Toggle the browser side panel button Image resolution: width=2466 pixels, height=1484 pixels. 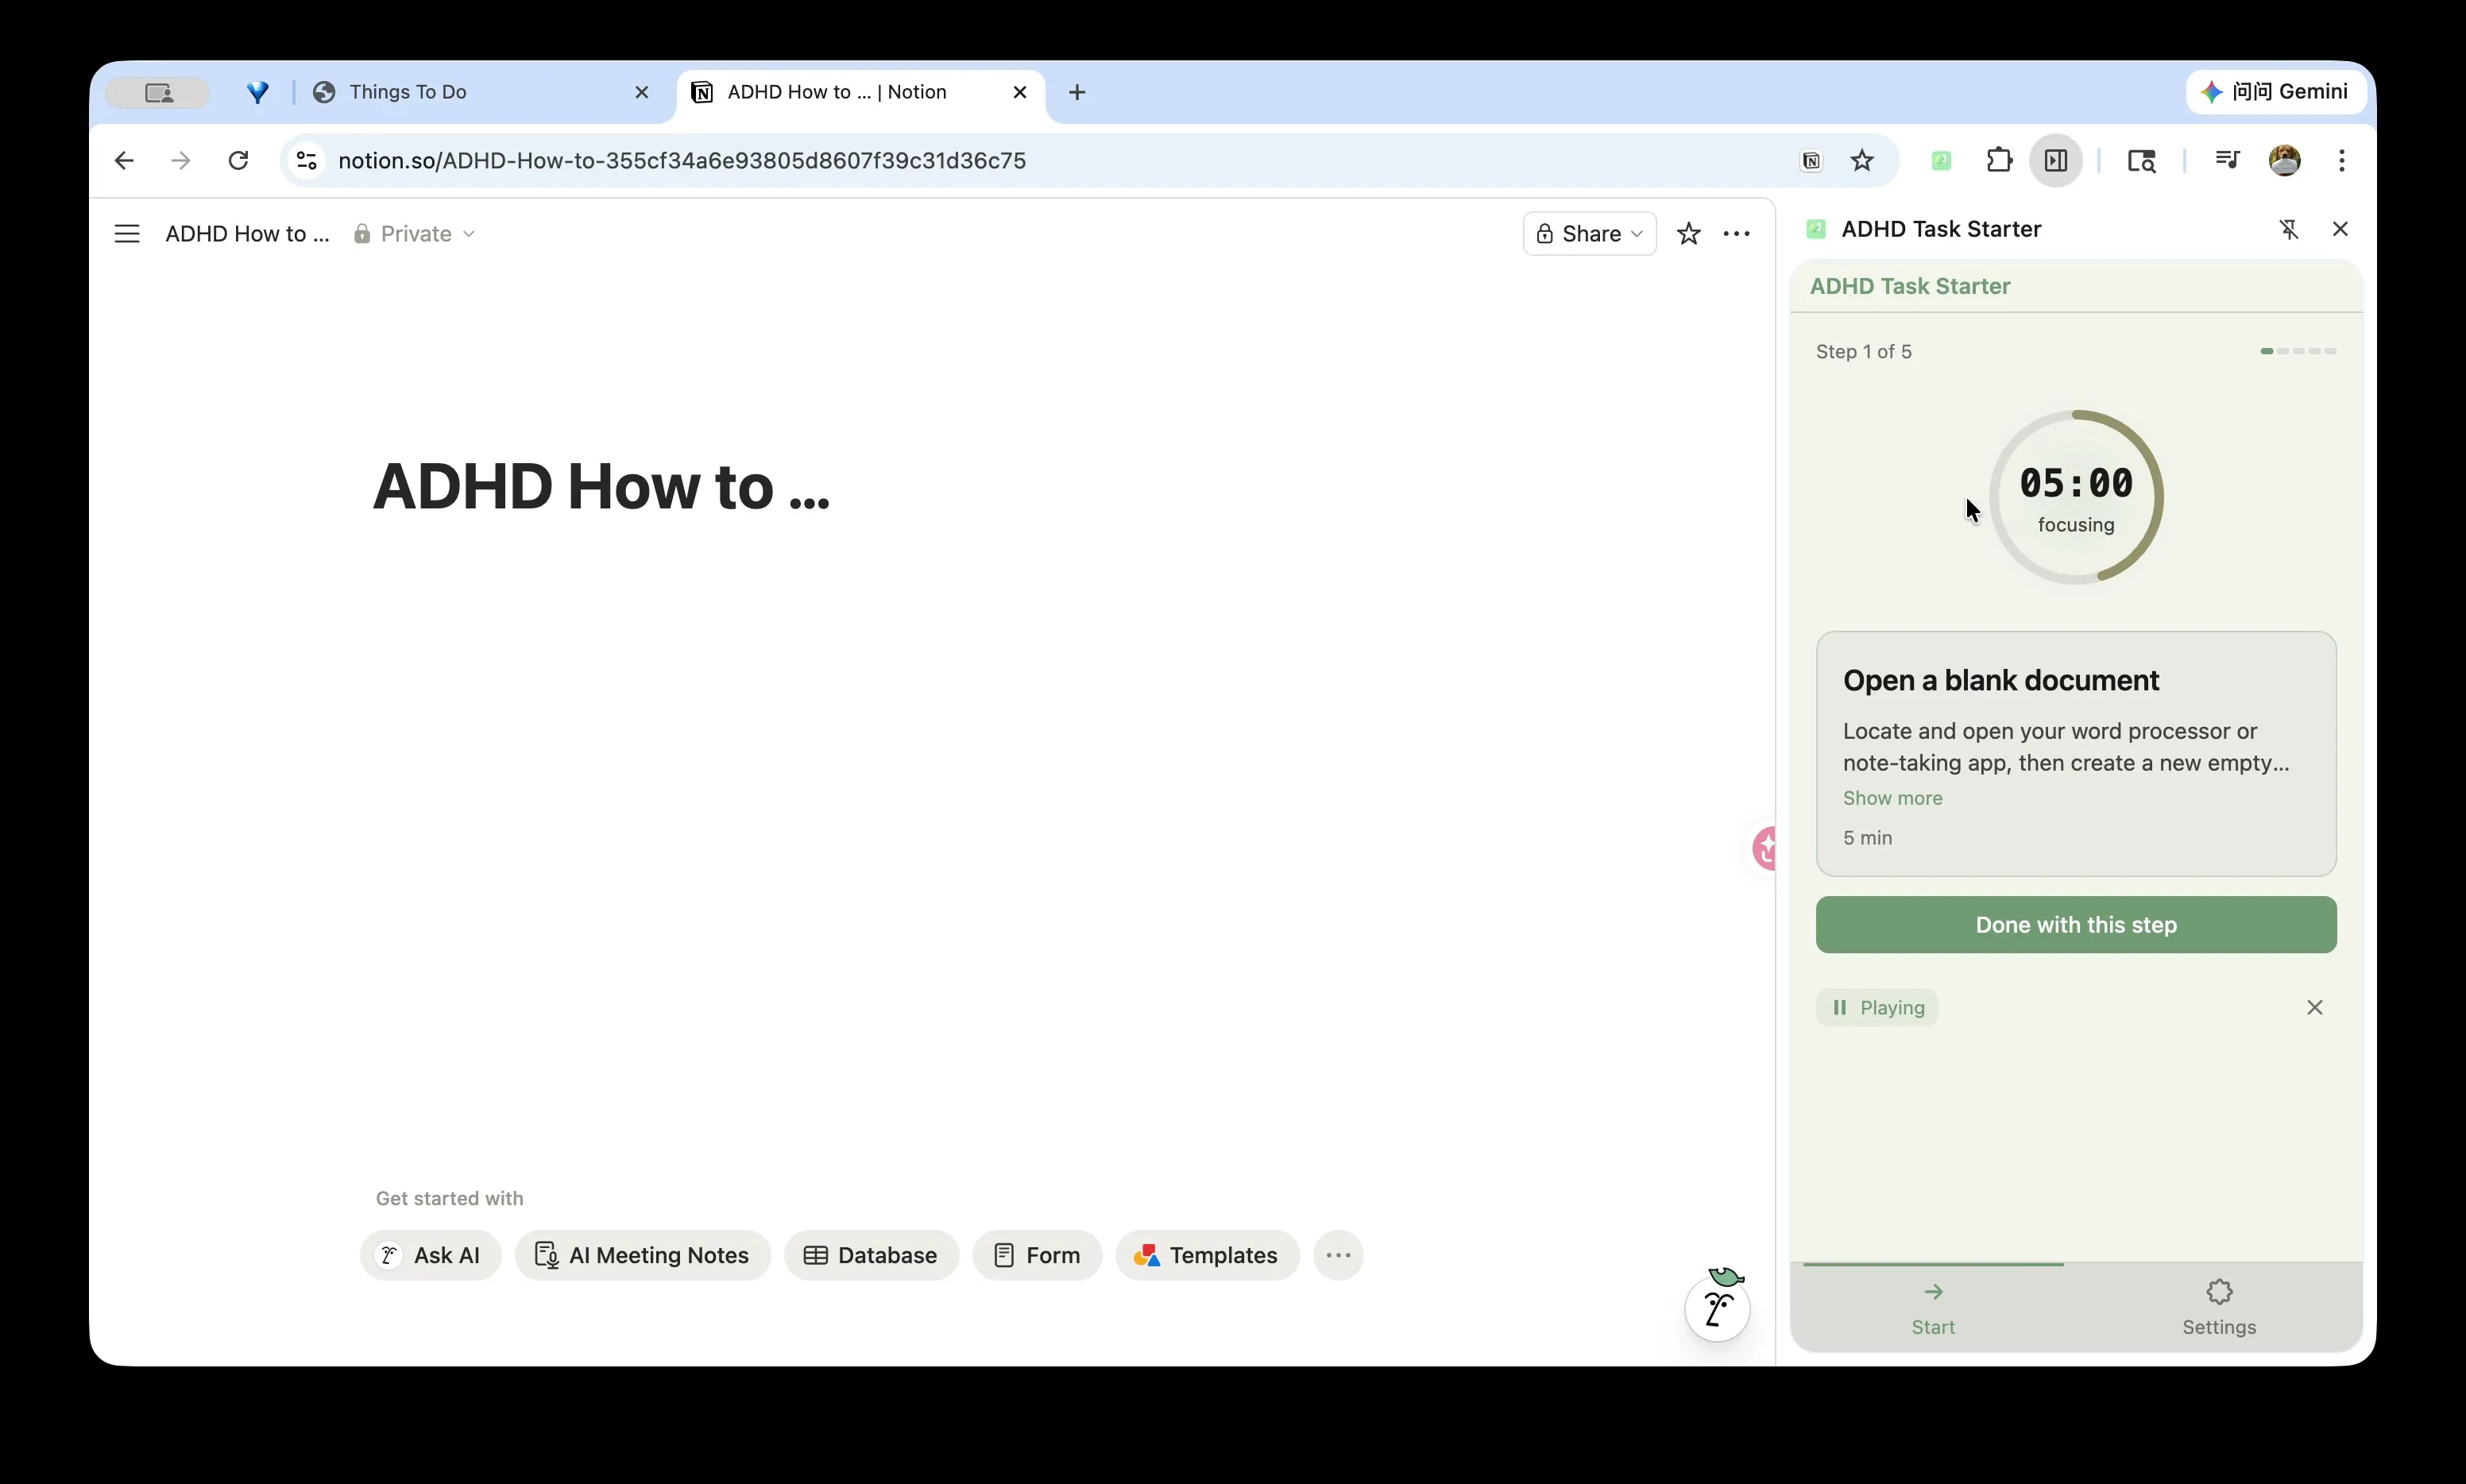tap(2055, 161)
